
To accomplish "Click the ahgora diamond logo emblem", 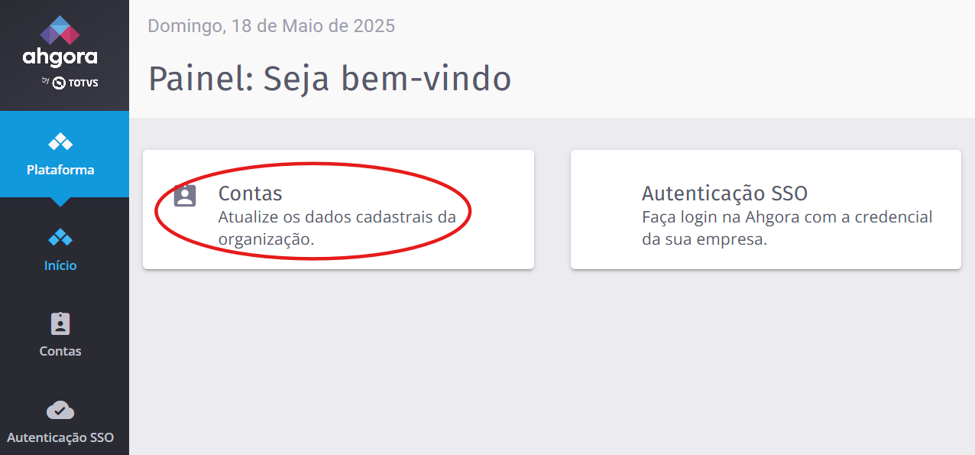I will [60, 31].
